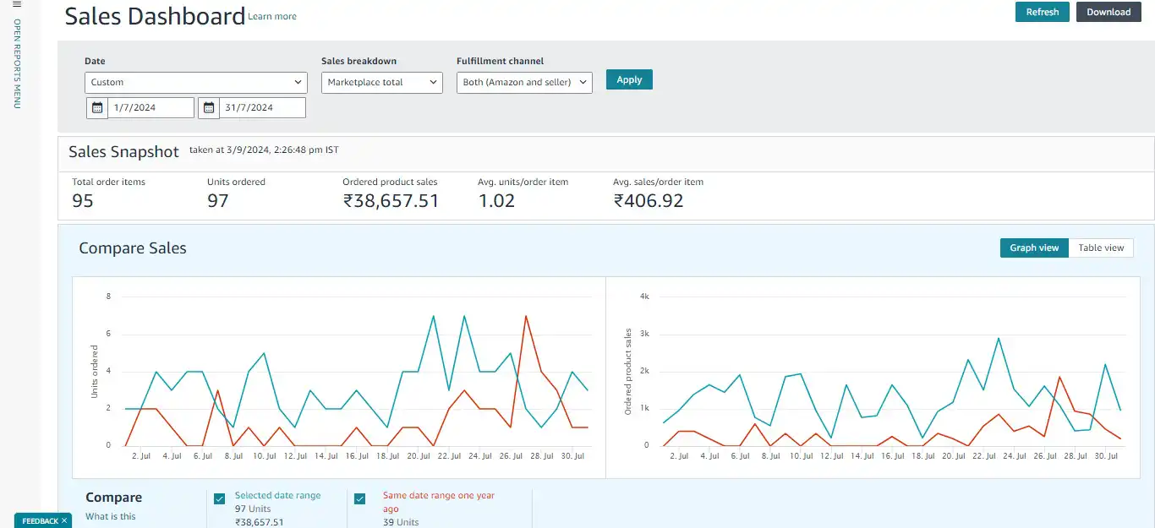Image resolution: width=1155 pixels, height=528 pixels.
Task: Click the What is this link
Action: (111, 516)
